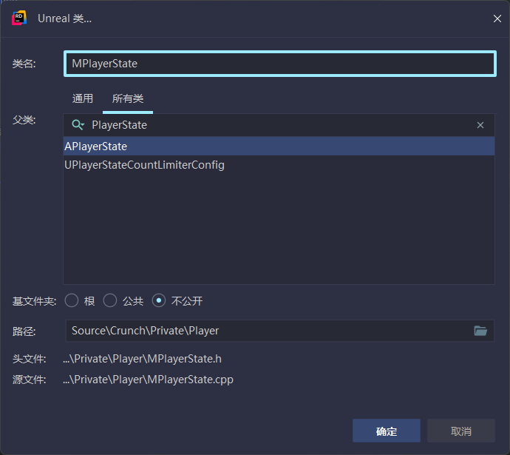
Task: Click the 头文件 label
Action: coord(29,359)
